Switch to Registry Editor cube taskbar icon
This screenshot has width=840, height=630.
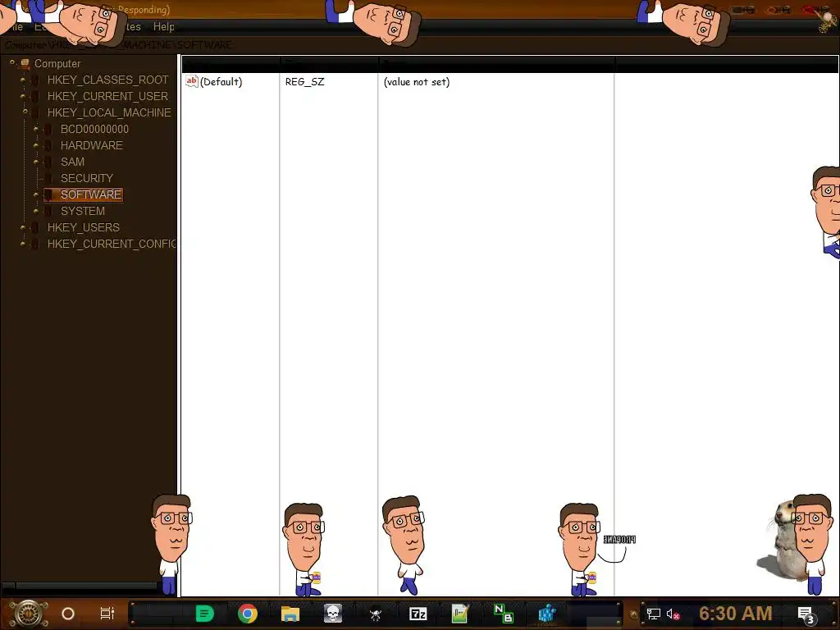click(x=546, y=614)
